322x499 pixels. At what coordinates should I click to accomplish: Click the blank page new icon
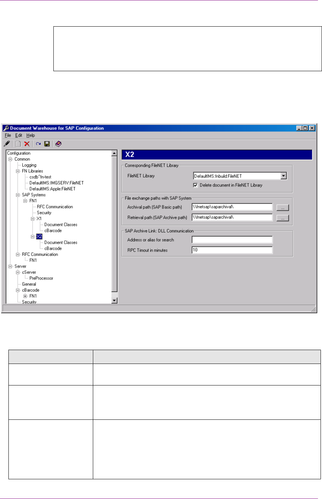coord(18,144)
